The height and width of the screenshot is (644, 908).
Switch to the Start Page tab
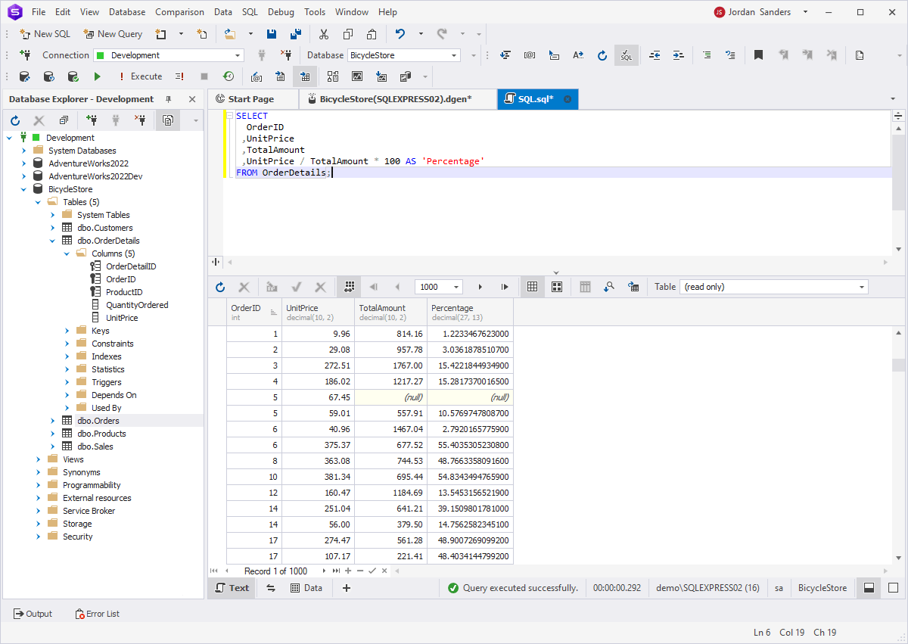(x=251, y=99)
